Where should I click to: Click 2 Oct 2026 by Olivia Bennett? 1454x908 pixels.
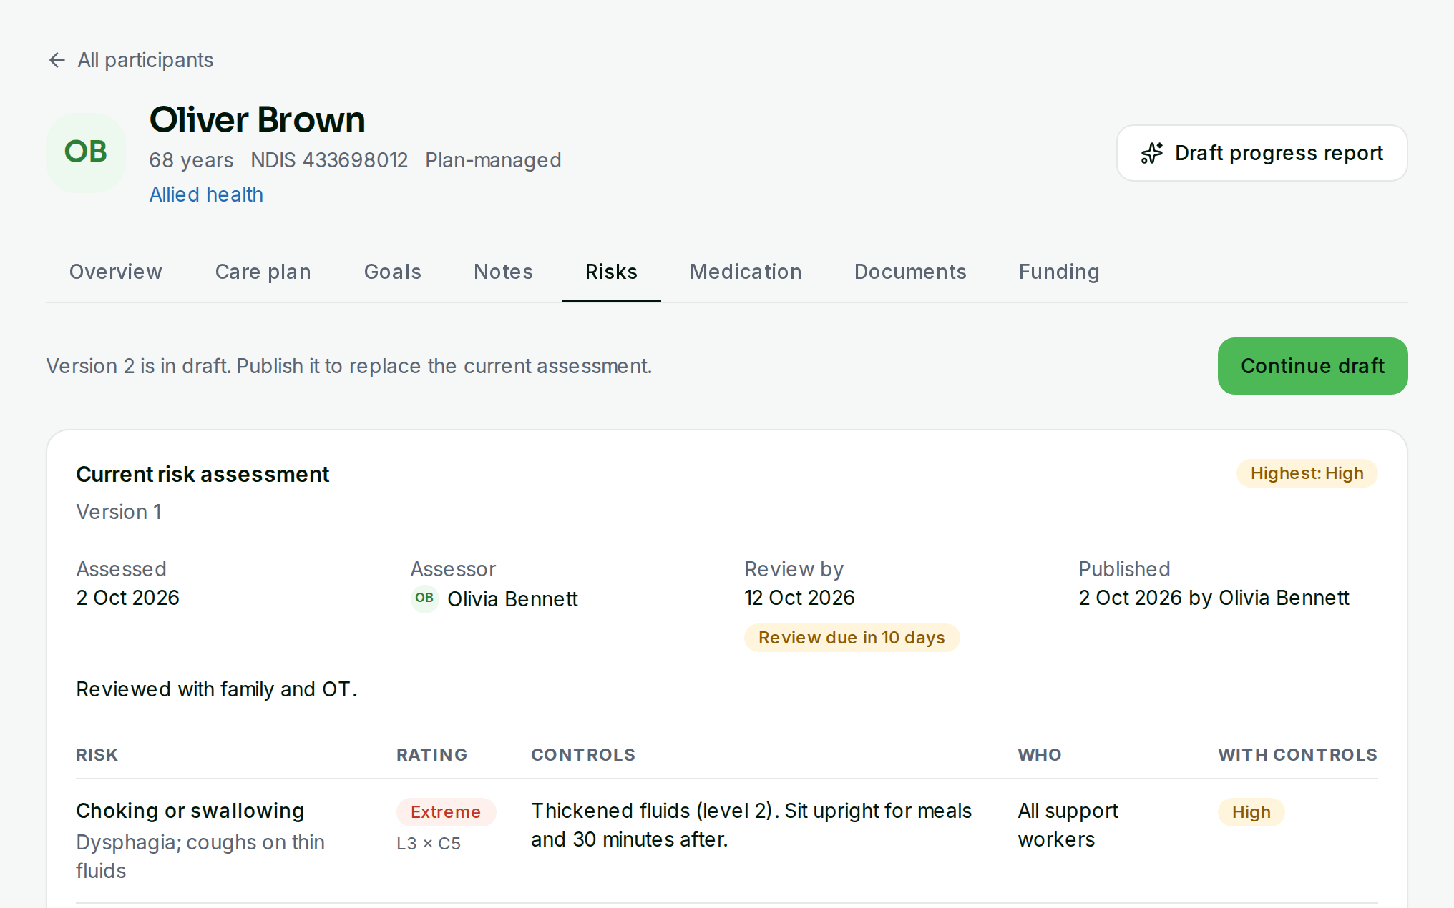1214,598
